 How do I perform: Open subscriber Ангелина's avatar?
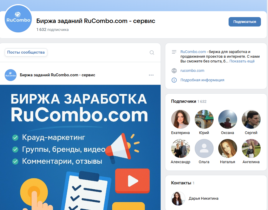point(251,148)
